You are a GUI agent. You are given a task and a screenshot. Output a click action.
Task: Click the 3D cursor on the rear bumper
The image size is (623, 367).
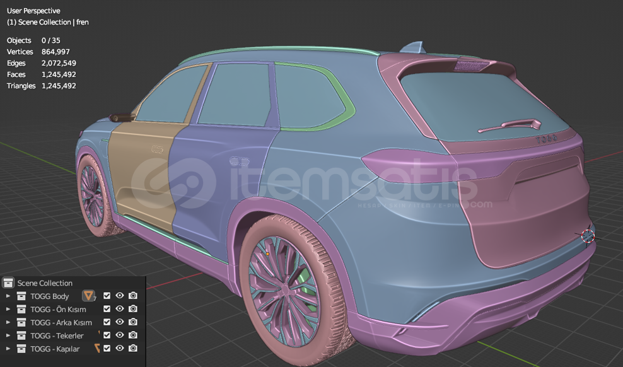[588, 236]
